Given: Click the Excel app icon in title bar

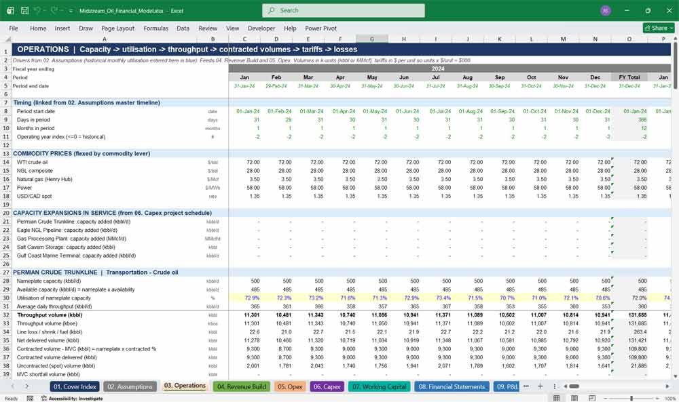Looking at the screenshot, I should (x=10, y=10).
